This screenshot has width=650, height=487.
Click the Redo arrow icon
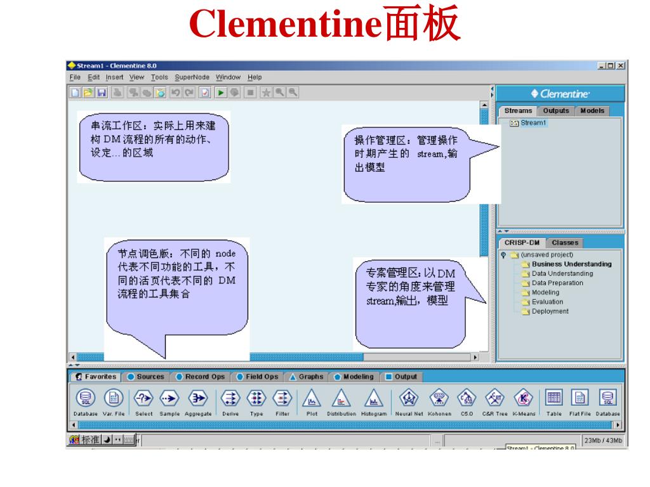tap(189, 93)
